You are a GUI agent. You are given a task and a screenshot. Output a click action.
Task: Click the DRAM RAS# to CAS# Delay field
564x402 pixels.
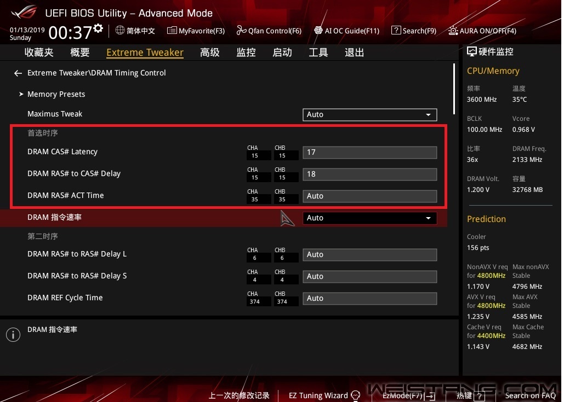(x=370, y=174)
